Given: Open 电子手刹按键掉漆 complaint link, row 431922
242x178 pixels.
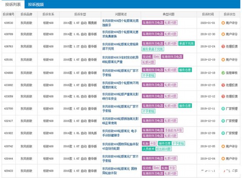Looking at the screenshot, I should click(x=120, y=133).
